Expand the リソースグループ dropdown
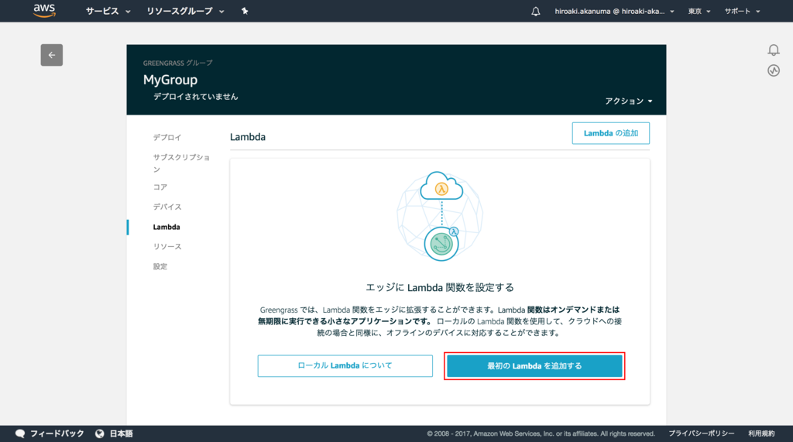Image resolution: width=793 pixels, height=442 pixels. 185,11
